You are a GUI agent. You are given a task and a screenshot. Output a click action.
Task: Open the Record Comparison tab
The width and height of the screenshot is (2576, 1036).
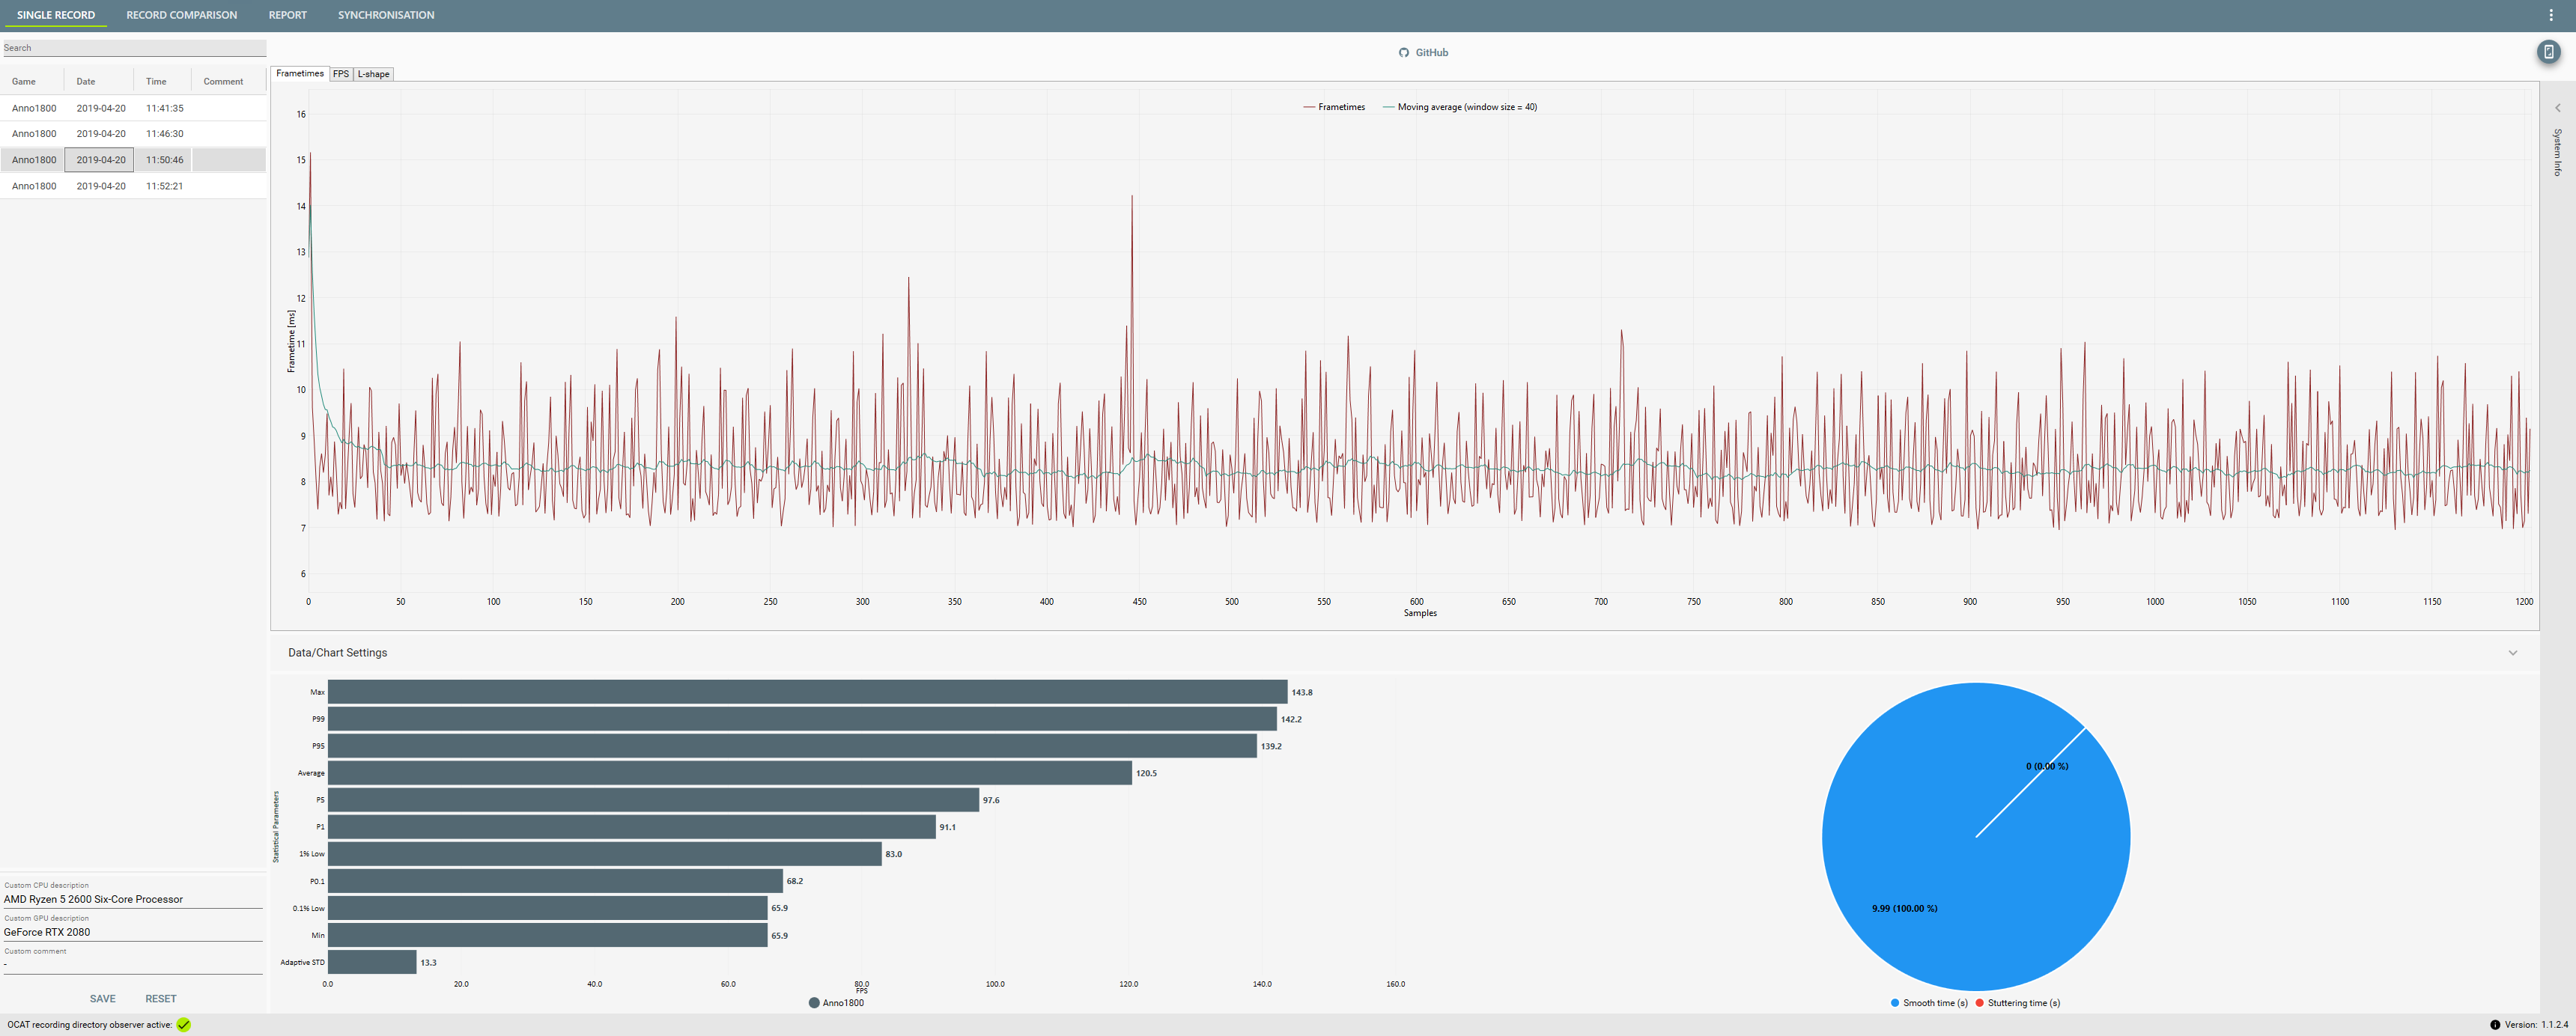(182, 15)
